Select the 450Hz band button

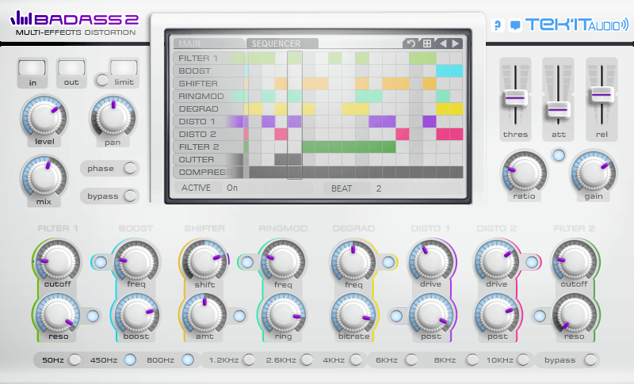tap(130, 359)
